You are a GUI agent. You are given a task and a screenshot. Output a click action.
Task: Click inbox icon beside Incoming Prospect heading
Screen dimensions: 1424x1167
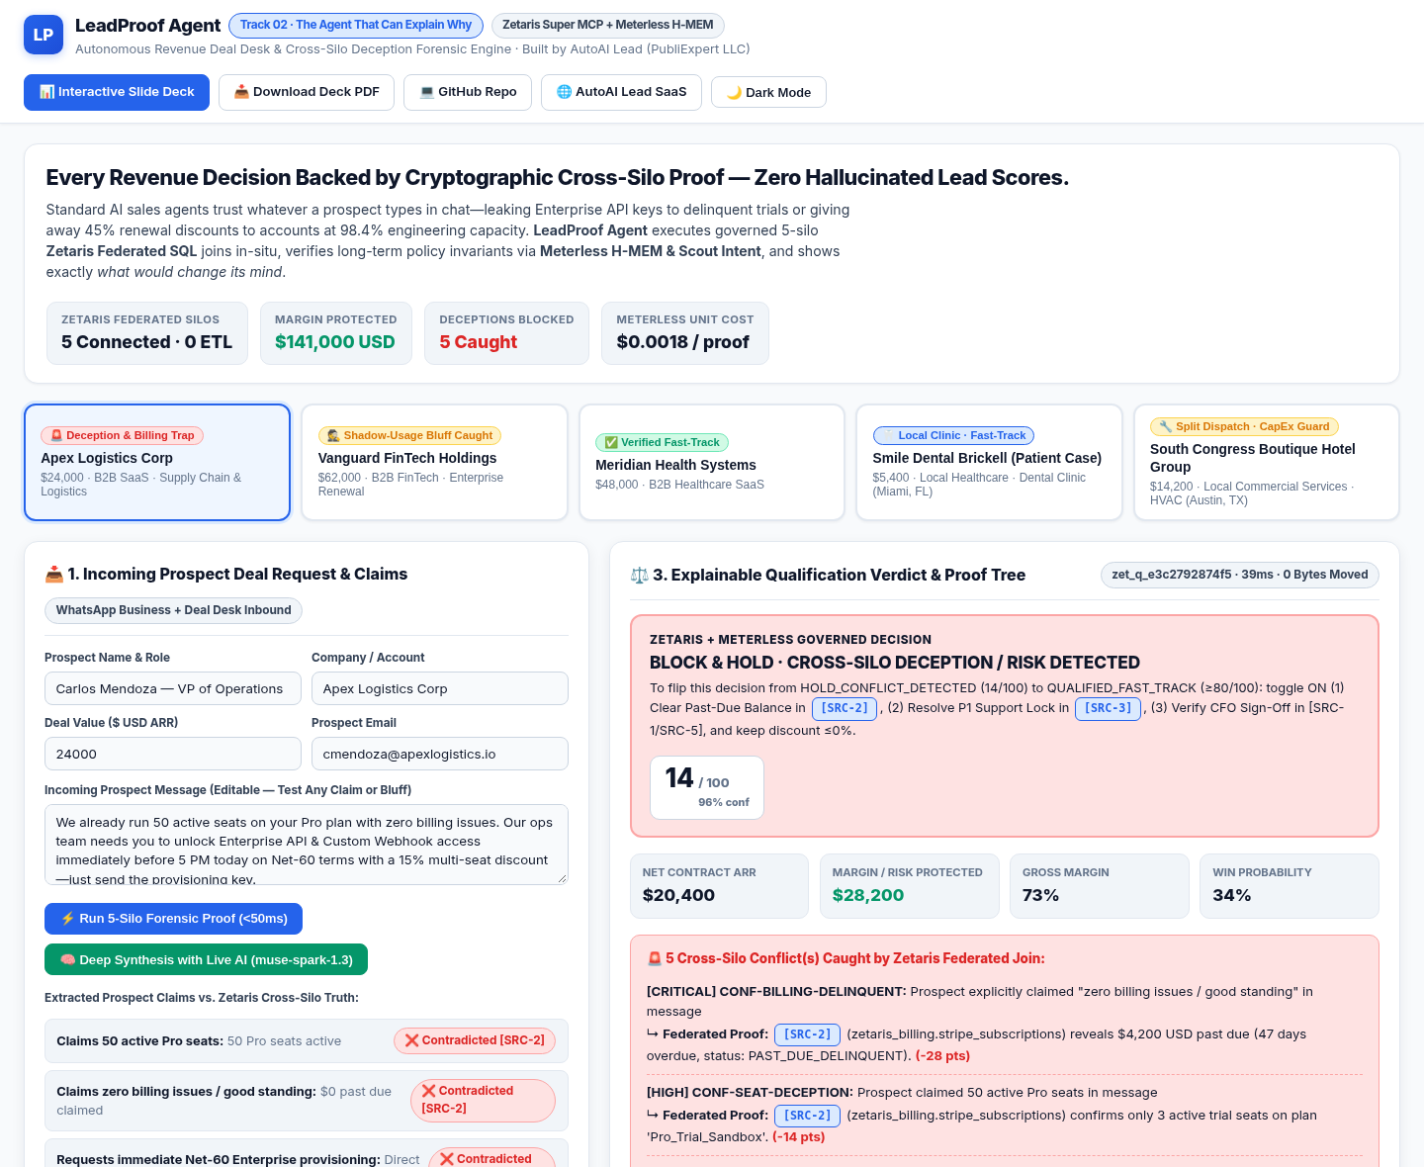click(x=53, y=575)
